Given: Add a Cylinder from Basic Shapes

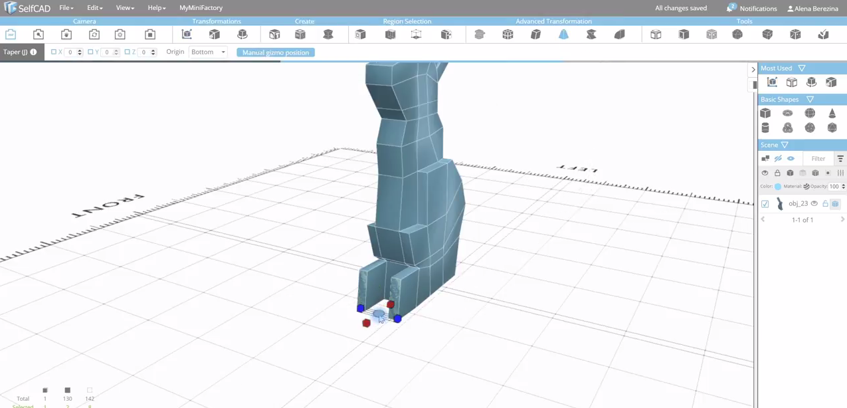Looking at the screenshot, I should point(765,128).
